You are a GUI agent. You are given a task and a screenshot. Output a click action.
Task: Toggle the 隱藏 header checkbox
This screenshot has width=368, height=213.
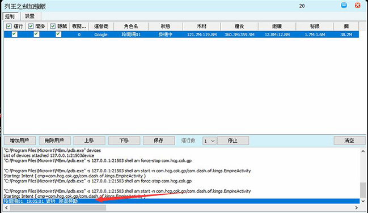tap(53, 26)
